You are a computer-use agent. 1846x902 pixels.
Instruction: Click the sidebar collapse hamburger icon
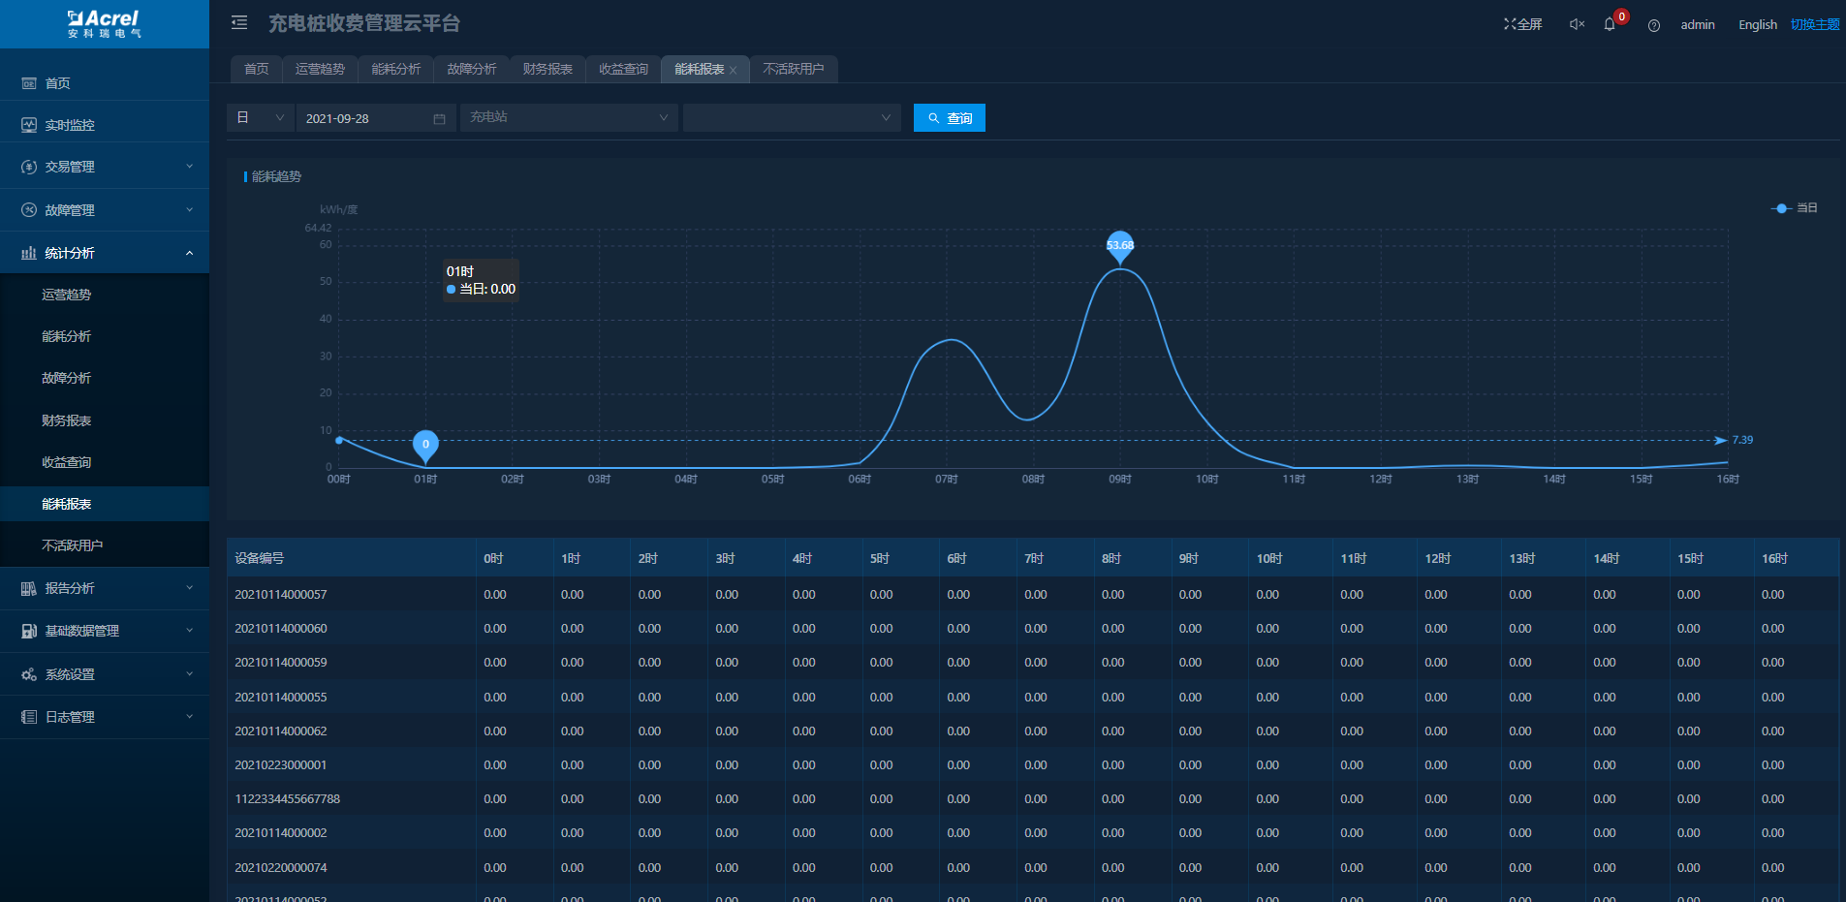pyautogui.click(x=239, y=23)
